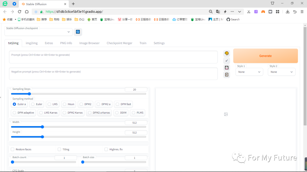Click the clipboard apply style icon
This screenshot has height=172, width=307.
tap(227, 75)
